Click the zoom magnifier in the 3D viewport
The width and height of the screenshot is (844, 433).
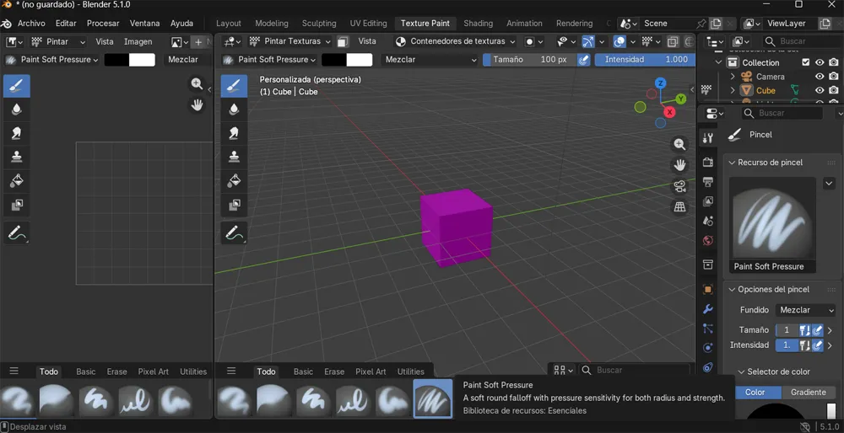click(x=679, y=144)
